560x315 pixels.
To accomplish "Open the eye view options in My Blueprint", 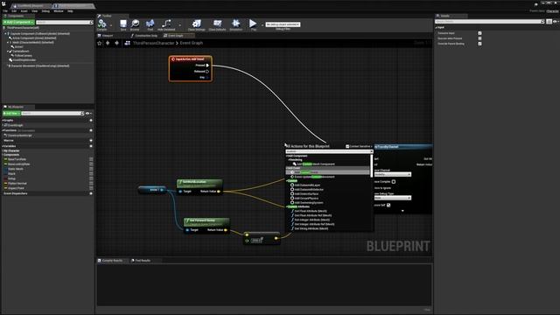I will pyautogui.click(x=87, y=114).
